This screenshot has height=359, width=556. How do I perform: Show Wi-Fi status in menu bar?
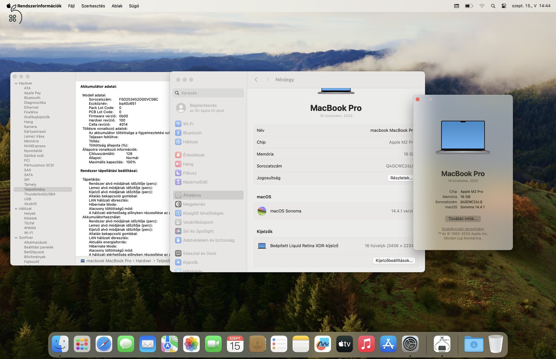[482, 6]
